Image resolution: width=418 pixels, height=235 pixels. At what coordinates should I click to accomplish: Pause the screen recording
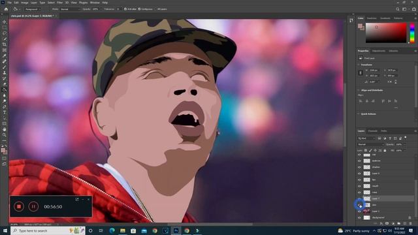[x=33, y=206]
